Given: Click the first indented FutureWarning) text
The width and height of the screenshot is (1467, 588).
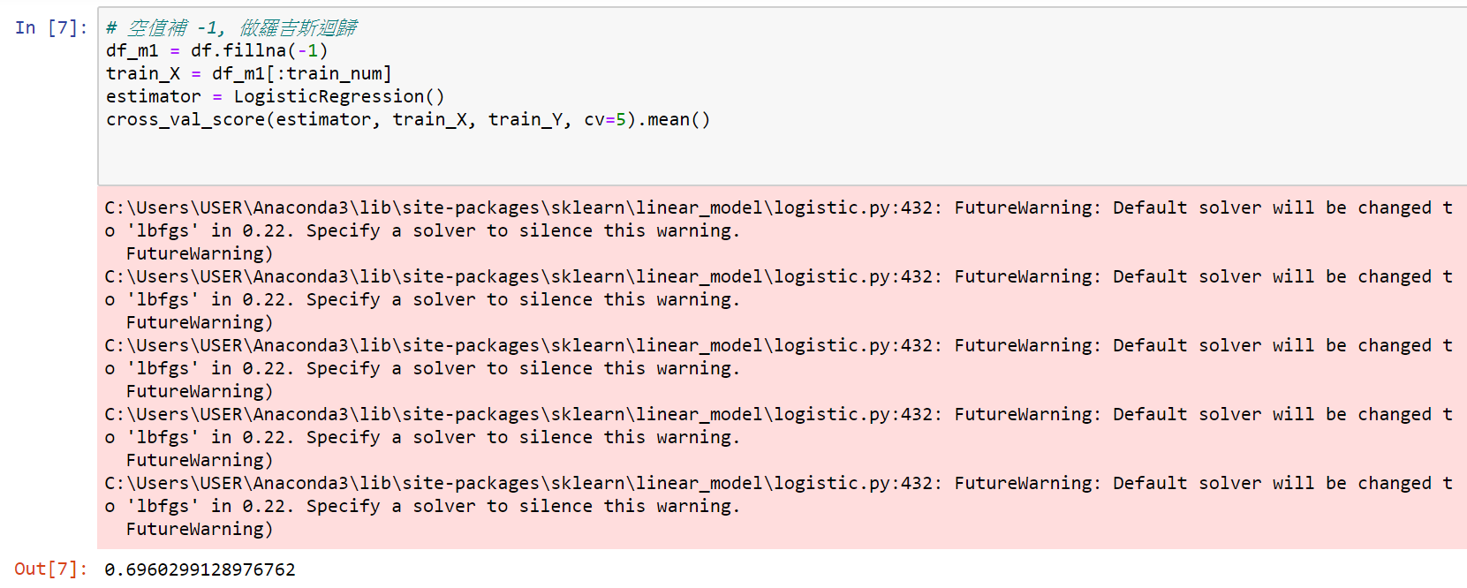Looking at the screenshot, I should click(x=200, y=254).
